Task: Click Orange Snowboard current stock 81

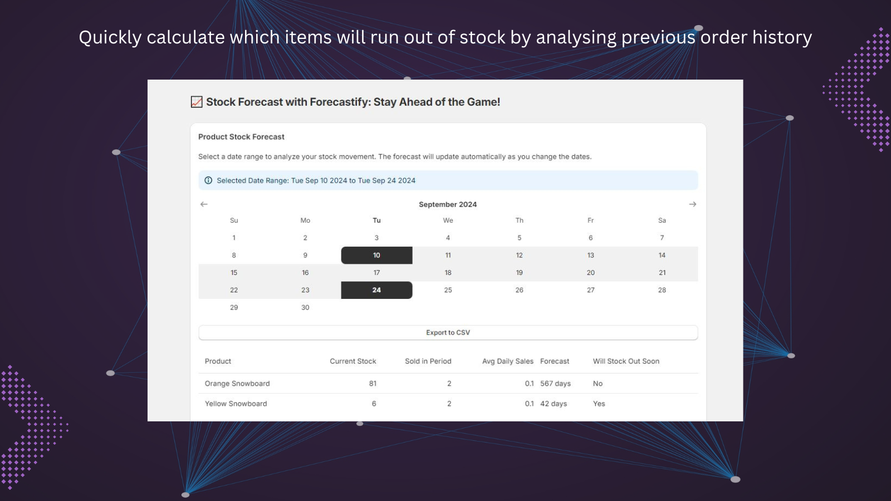Action: 373,384
